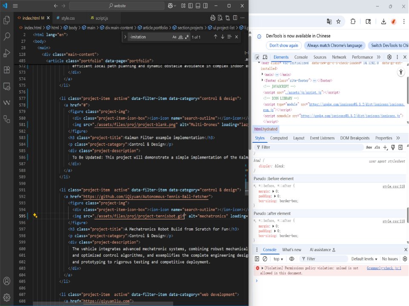Screen dimensions: 409x306
Task: Expand the find widget to show Replace
Action: (126, 37)
